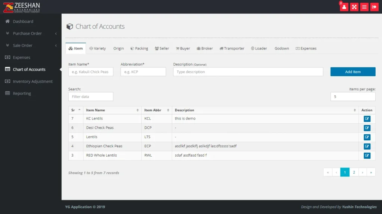
Task: Click the user profile icon with notification badge
Action: click(344, 7)
